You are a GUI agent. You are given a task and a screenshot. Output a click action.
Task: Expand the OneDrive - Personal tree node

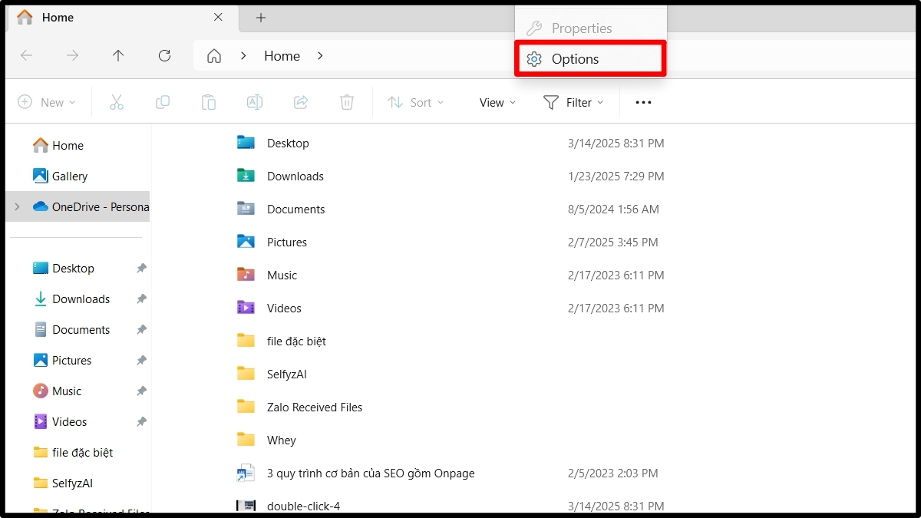tap(17, 206)
